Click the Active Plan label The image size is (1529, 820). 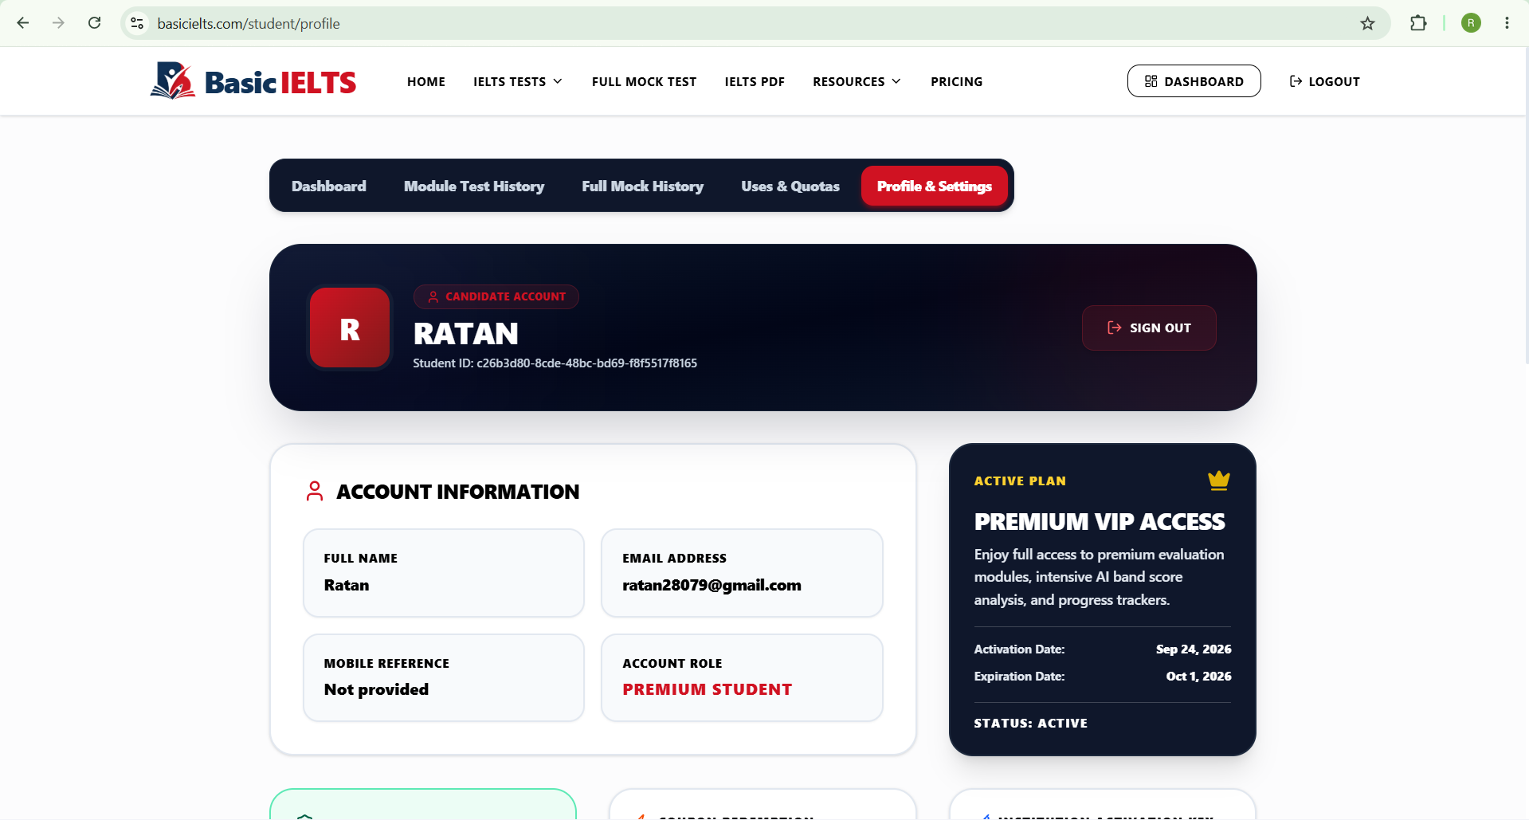point(1020,481)
